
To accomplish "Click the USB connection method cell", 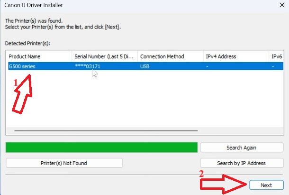I will (x=144, y=66).
